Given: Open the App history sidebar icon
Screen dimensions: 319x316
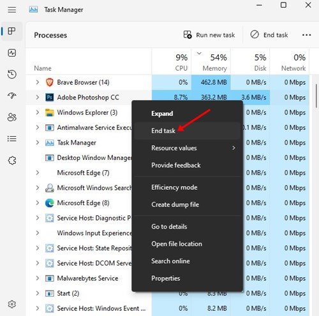Looking at the screenshot, I should (x=11, y=75).
